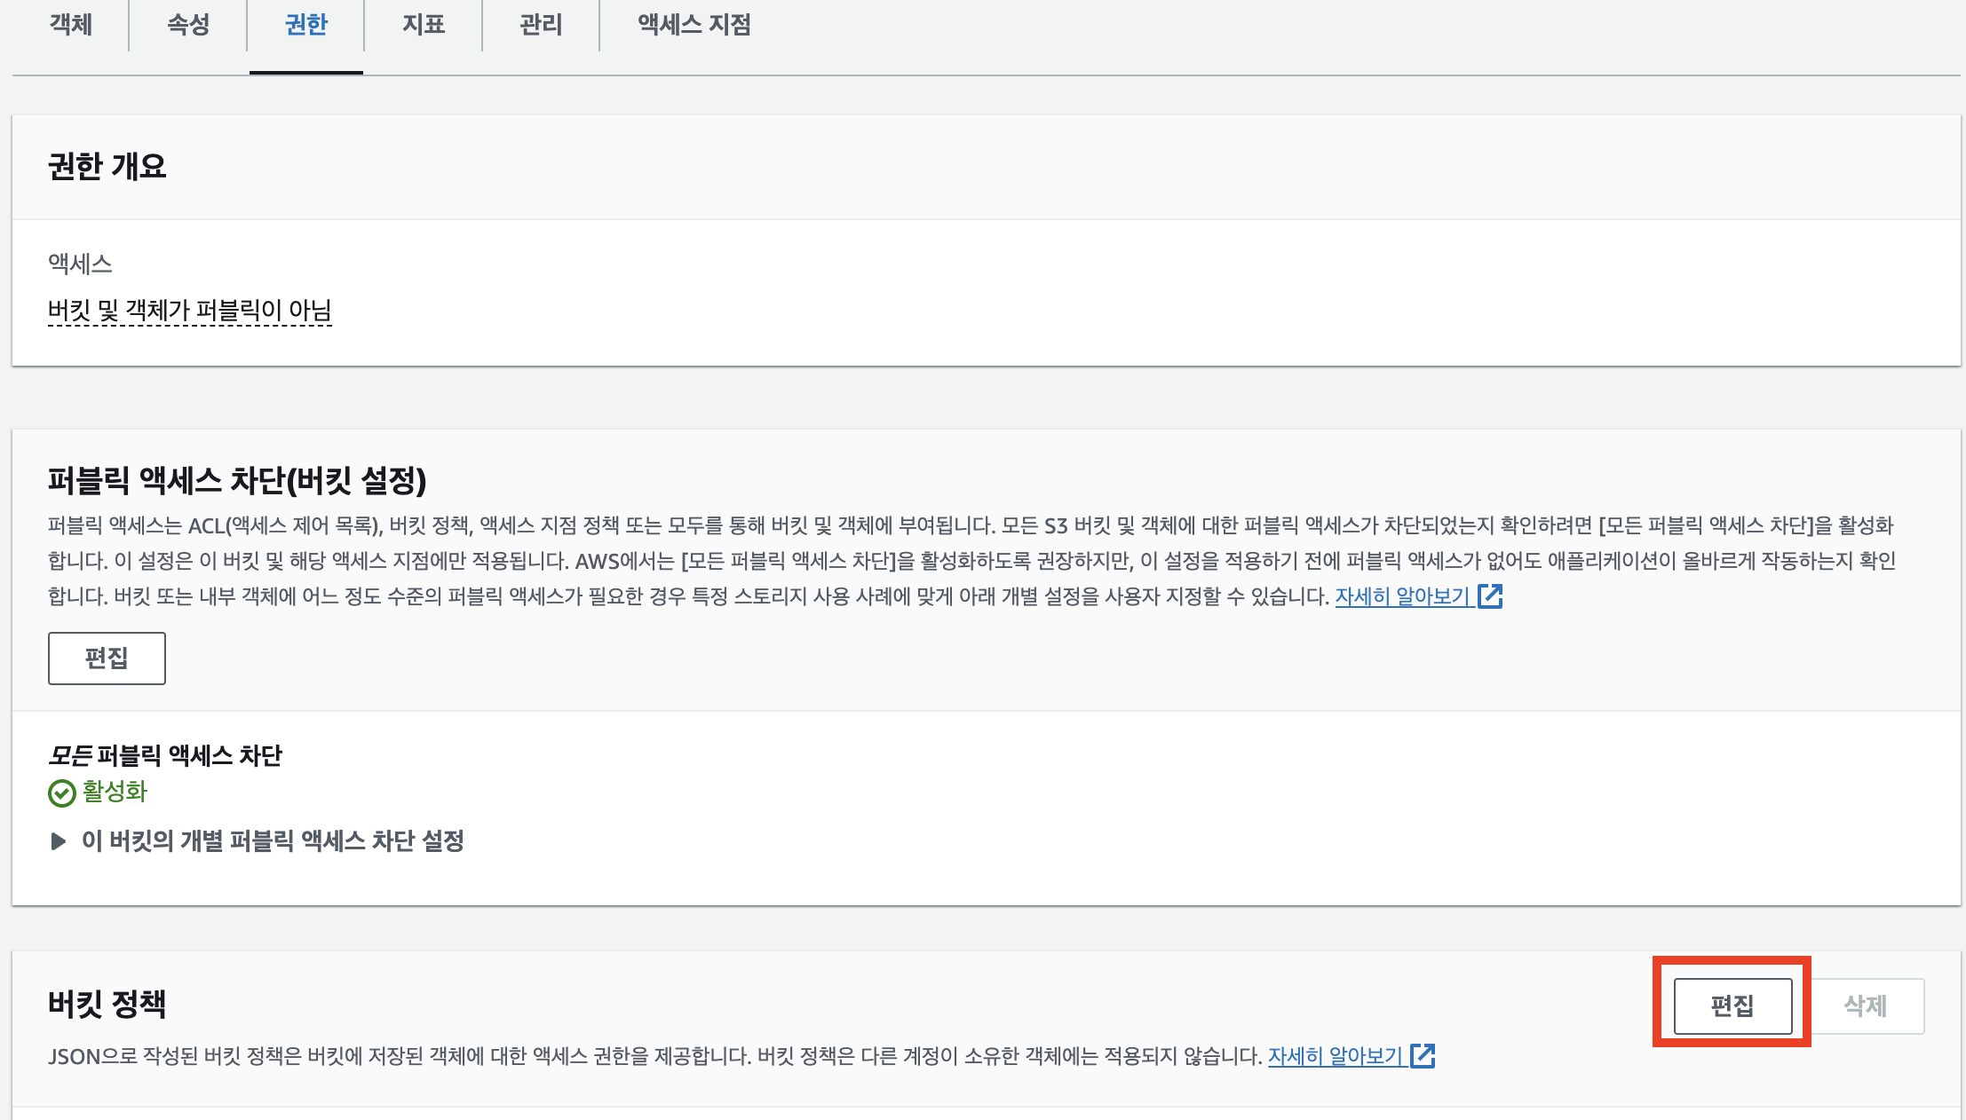This screenshot has width=1966, height=1120.
Task: Click external-link icon beside bucket policy learn more
Action: pyautogui.click(x=1423, y=1056)
